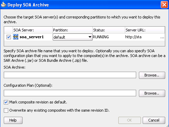Screen dimensions: 169x127
Task: Uncheck the soa_server1 checkbox
Action: [x=9, y=37]
